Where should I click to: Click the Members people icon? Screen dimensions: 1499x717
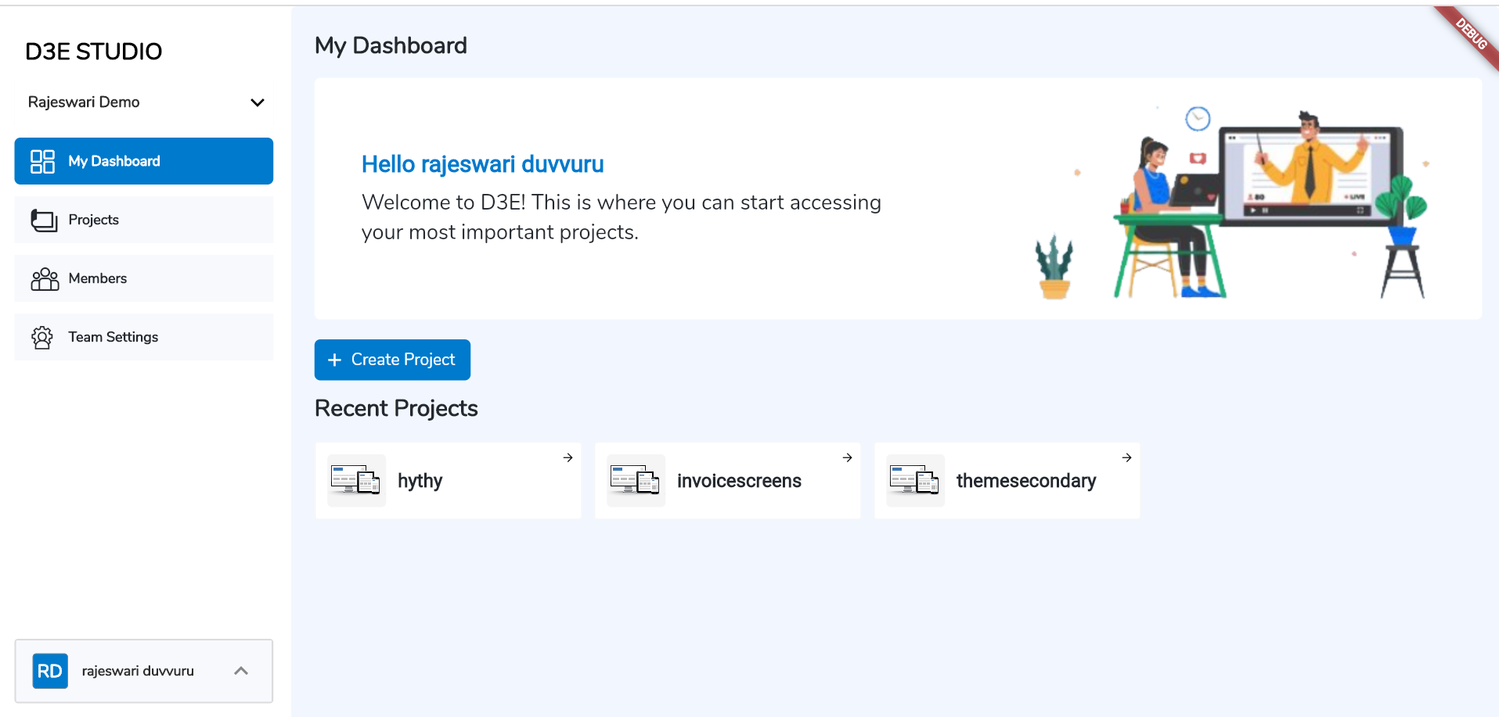pos(45,279)
